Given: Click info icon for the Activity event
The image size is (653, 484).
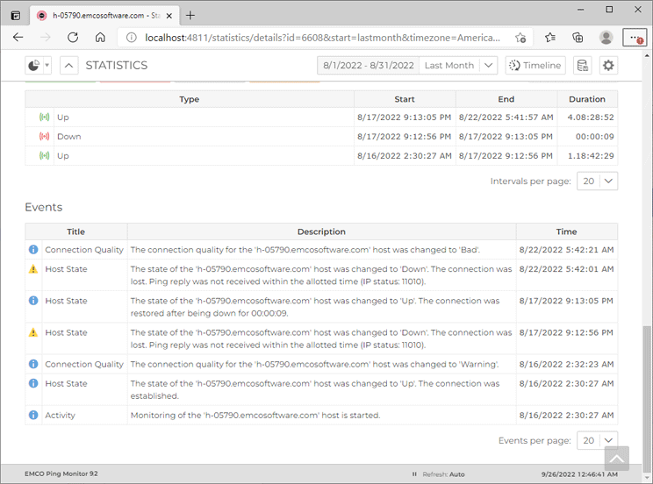Looking at the screenshot, I should pyautogui.click(x=33, y=415).
